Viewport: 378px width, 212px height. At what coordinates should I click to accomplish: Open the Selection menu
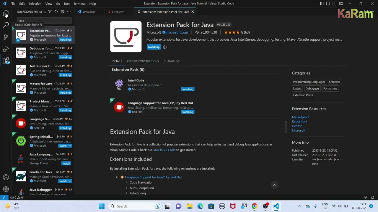[x=35, y=4]
